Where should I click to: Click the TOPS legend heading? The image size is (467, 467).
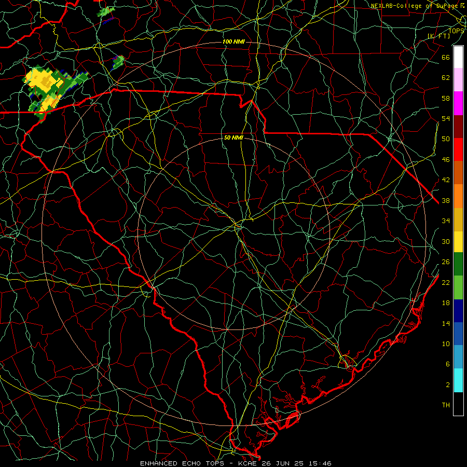456,31
